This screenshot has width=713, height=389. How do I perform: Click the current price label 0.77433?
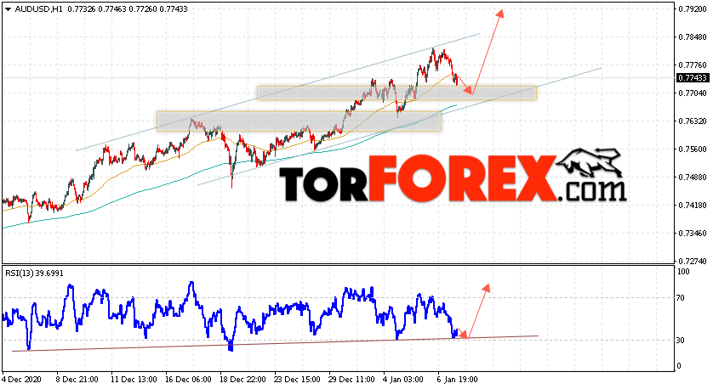[x=693, y=78]
